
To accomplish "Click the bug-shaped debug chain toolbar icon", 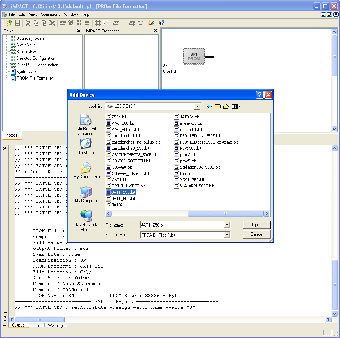I will (71, 23).
